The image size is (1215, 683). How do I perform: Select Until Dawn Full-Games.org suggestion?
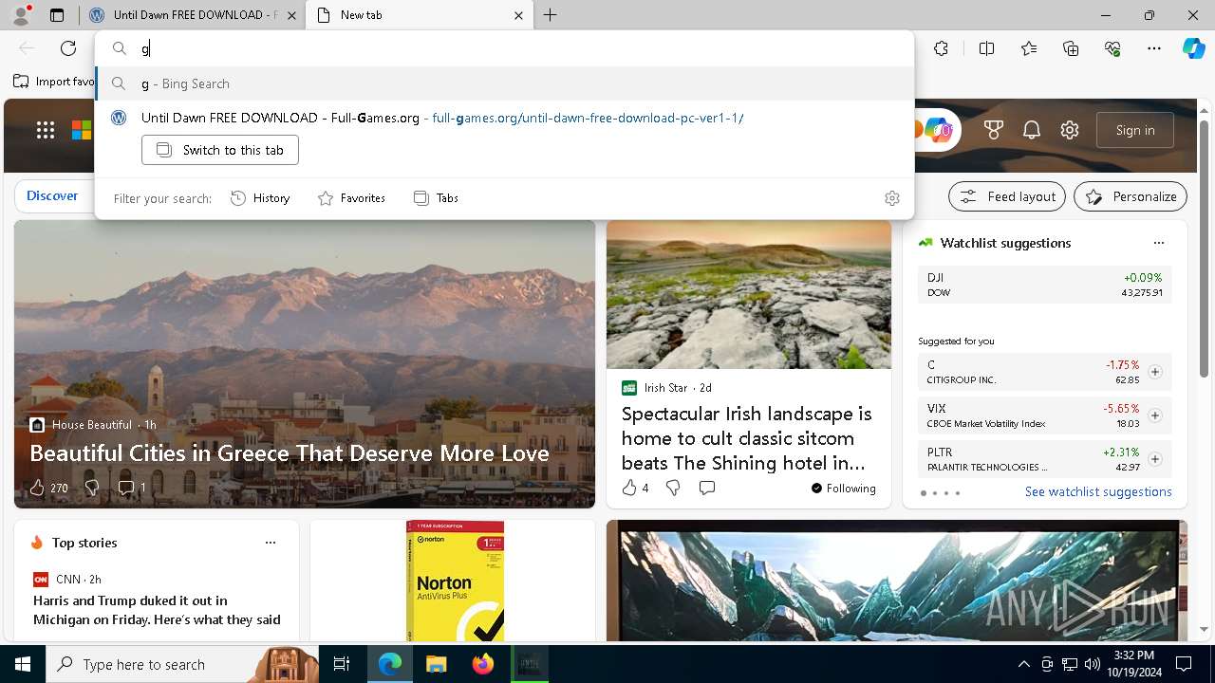[504, 118]
